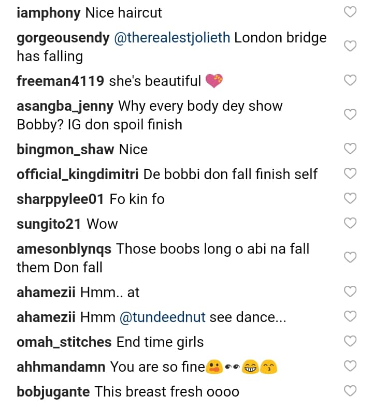
Task: Like bobjugante's comment
Action: coord(351,391)
